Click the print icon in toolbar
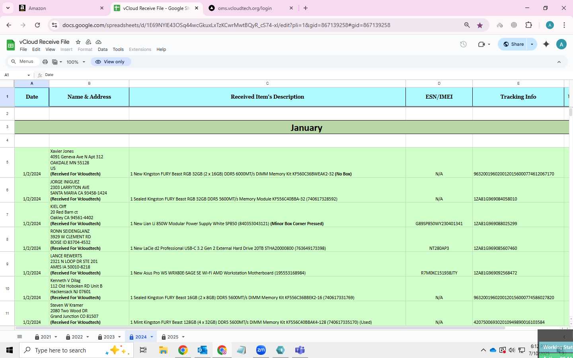Viewport: 573px width, 358px height. (45, 62)
